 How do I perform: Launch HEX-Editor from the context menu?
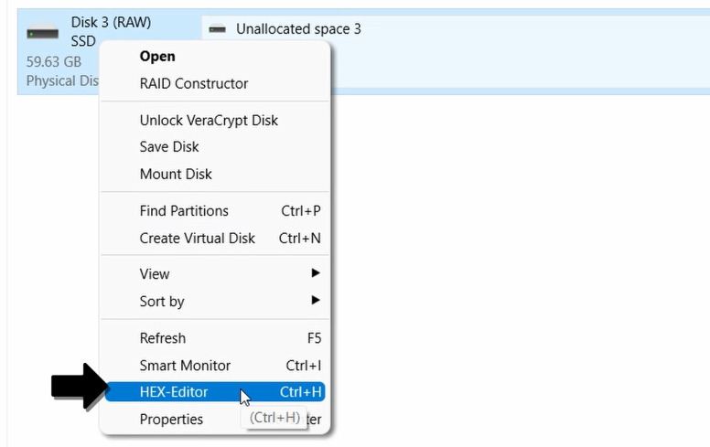[x=215, y=392]
